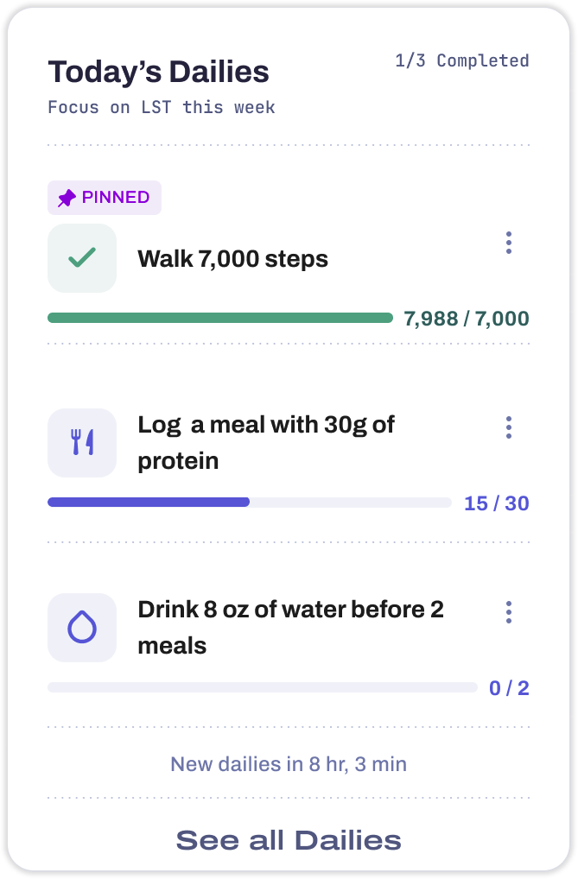Viewport: 578px width, 879px height.
Task: Open See all Dailies
Action: click(x=289, y=840)
